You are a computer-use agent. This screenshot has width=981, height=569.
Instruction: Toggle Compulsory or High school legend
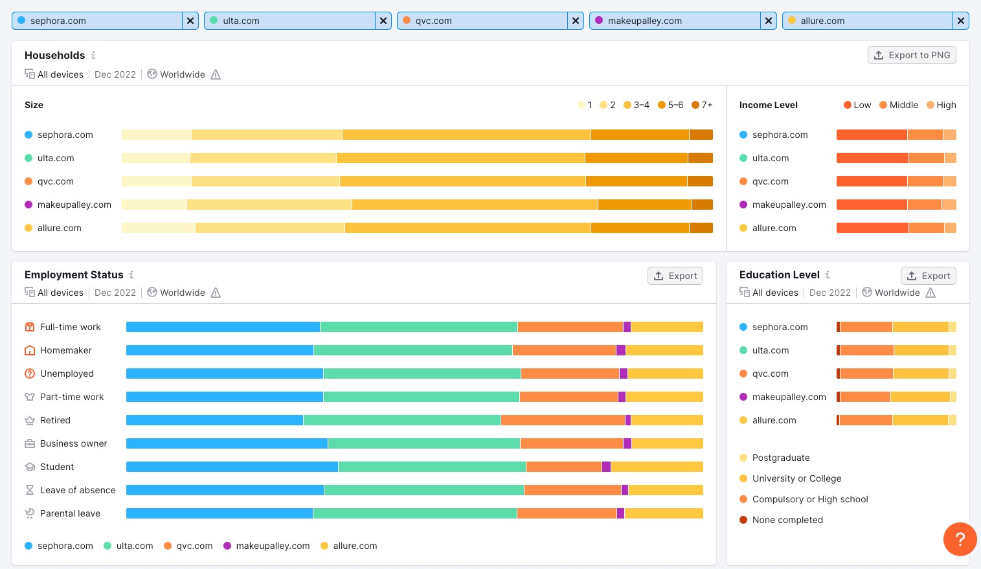click(804, 499)
